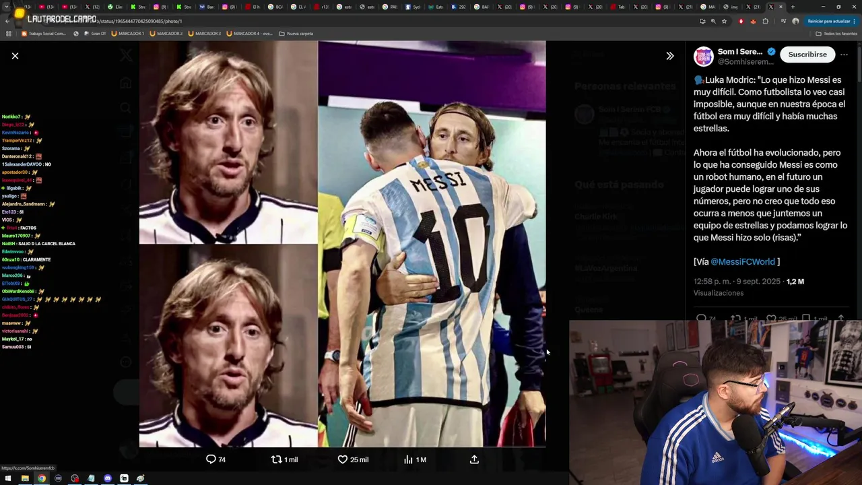
Task: Open the three-dot more menu beside Suscribirse
Action: (844, 55)
